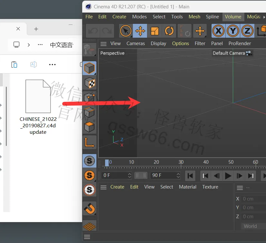Image resolution: width=266 pixels, height=243 pixels.
Task: Switch to Model mode cube
Action: point(89,68)
